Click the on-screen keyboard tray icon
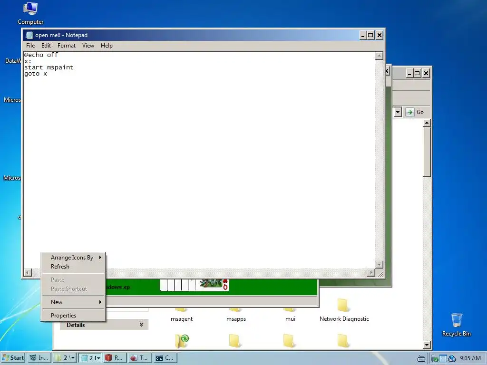This screenshot has height=365, width=487. coord(421,358)
